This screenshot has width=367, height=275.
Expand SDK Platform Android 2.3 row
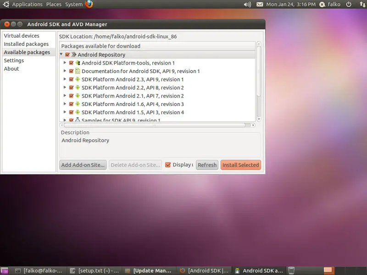(65, 79)
